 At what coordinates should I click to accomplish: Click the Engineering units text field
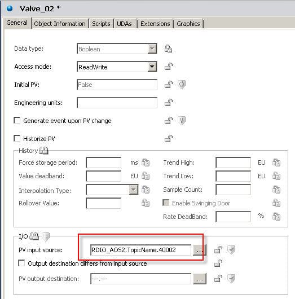pyautogui.click(x=117, y=103)
